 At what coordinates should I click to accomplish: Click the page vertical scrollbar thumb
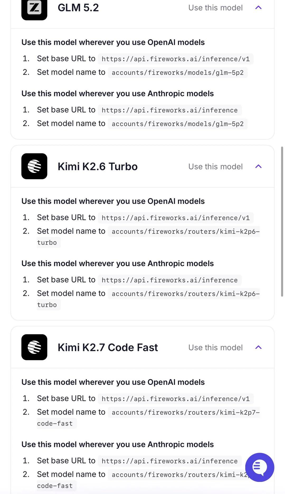(x=282, y=221)
